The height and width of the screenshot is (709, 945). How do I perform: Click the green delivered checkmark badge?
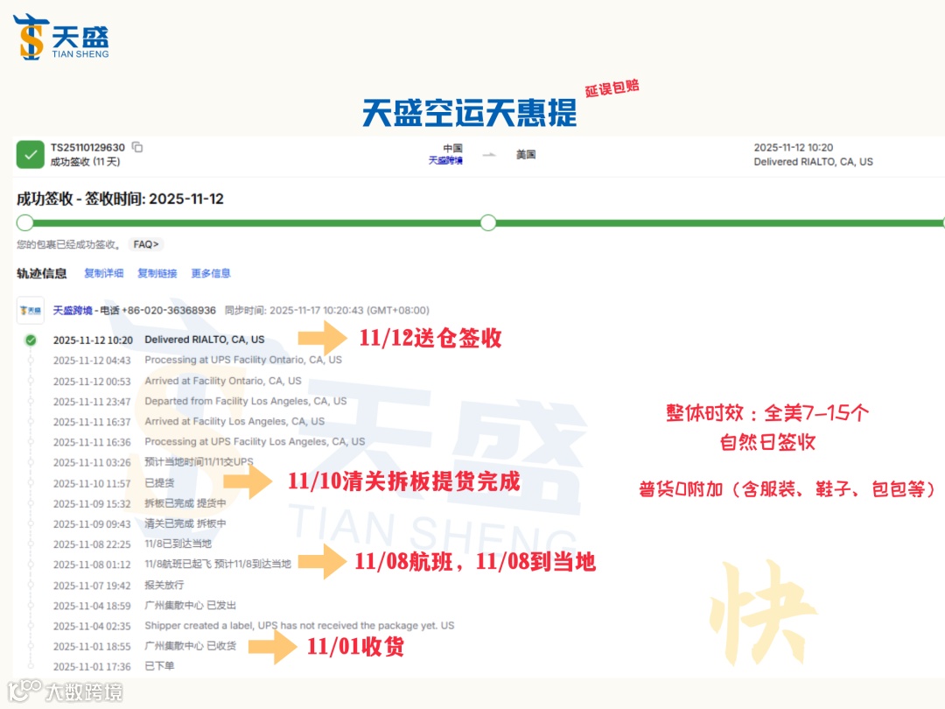pyautogui.click(x=30, y=155)
